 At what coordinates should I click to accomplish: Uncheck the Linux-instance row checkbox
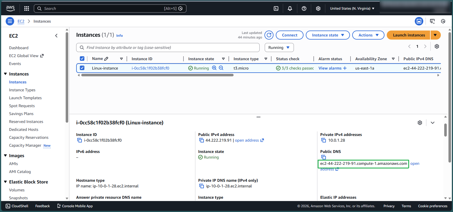(82, 68)
